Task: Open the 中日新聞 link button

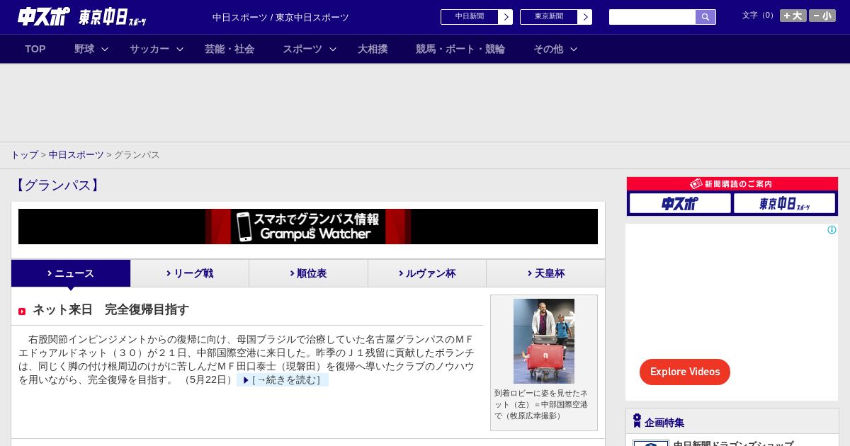Action: (x=470, y=17)
